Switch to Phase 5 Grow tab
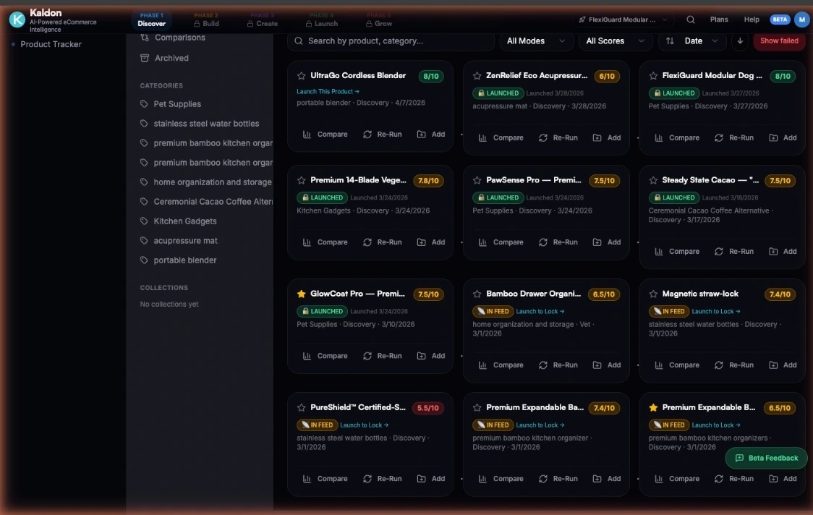Image resolution: width=813 pixels, height=515 pixels. pyautogui.click(x=379, y=20)
